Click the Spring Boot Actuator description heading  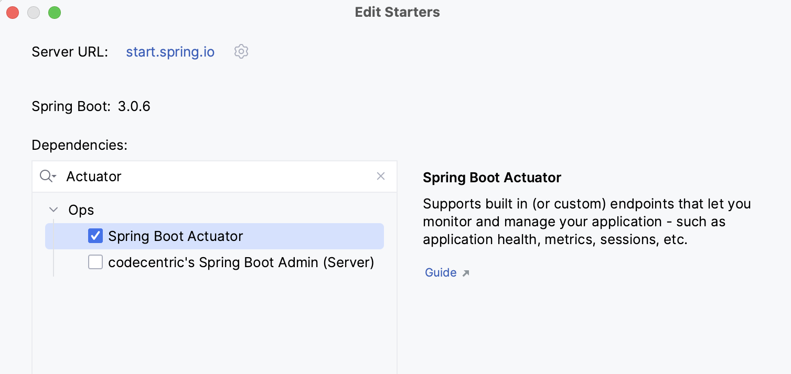492,178
